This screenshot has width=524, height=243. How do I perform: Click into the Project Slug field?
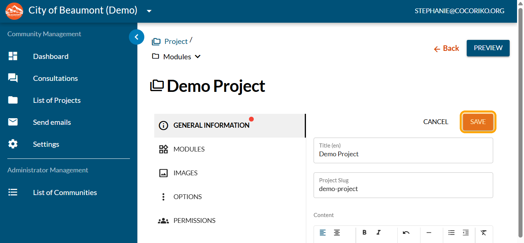point(403,189)
